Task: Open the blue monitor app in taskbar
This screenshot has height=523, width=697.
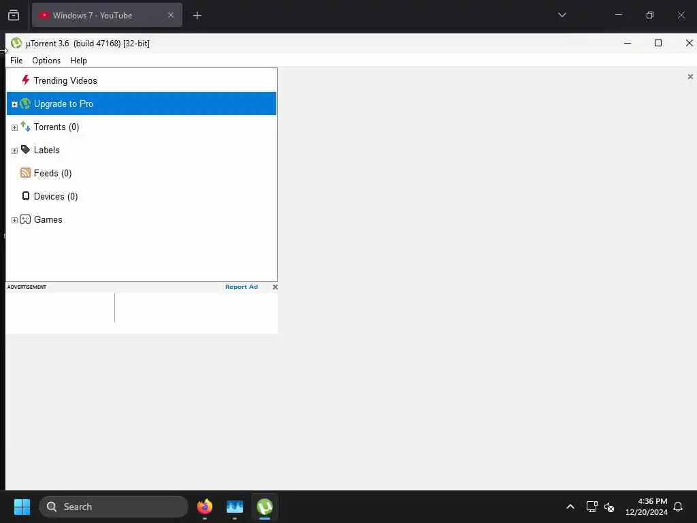Action: [x=235, y=507]
